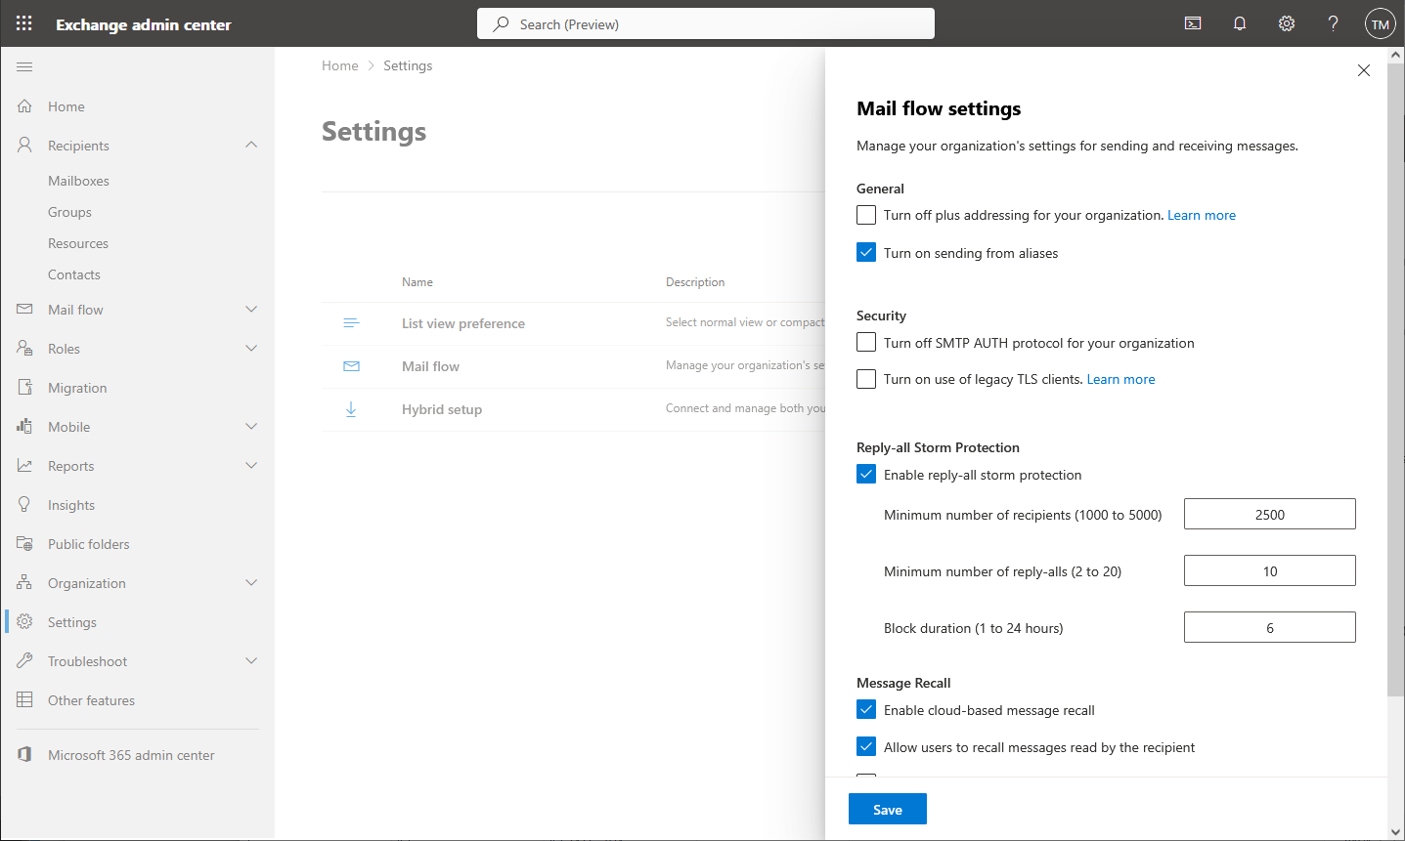This screenshot has height=841, width=1405.
Task: Click the Save button
Action: click(887, 809)
